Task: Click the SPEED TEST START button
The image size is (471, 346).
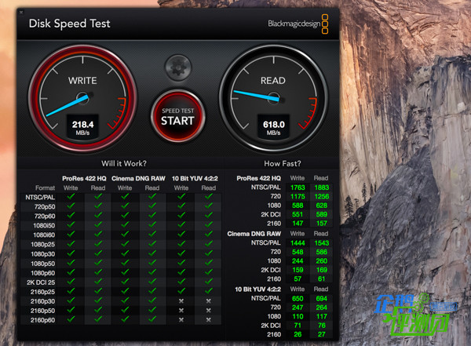Action: (178, 116)
